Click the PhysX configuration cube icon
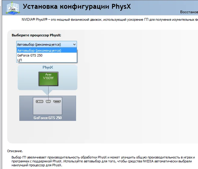198x169 pixels. tap(12, 8)
